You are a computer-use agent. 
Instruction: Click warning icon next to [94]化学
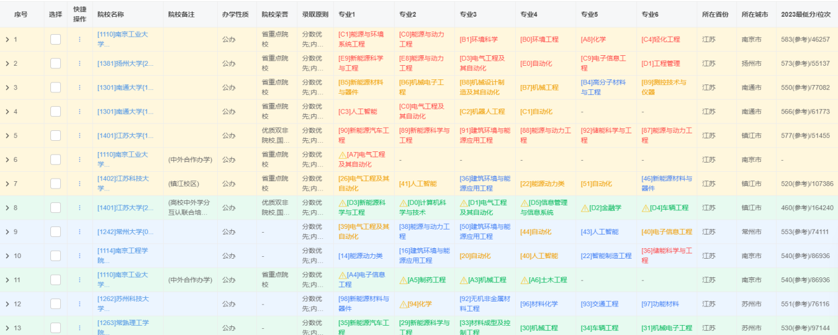click(403, 304)
